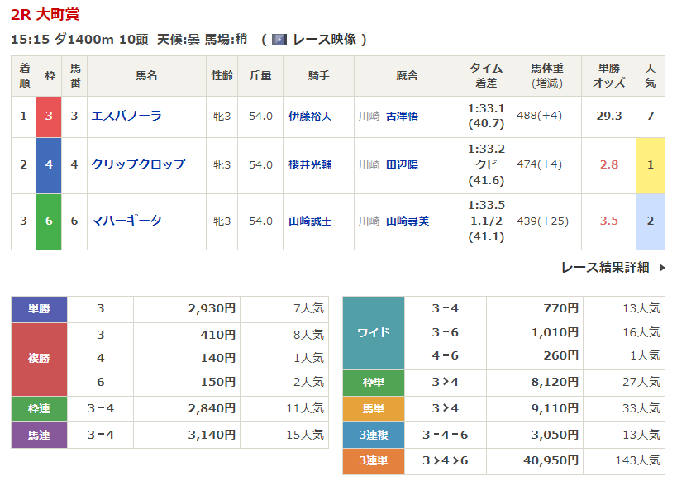This screenshot has width=677, height=481.
Task: Select the 単勝 win payout label
Action: 39,309
